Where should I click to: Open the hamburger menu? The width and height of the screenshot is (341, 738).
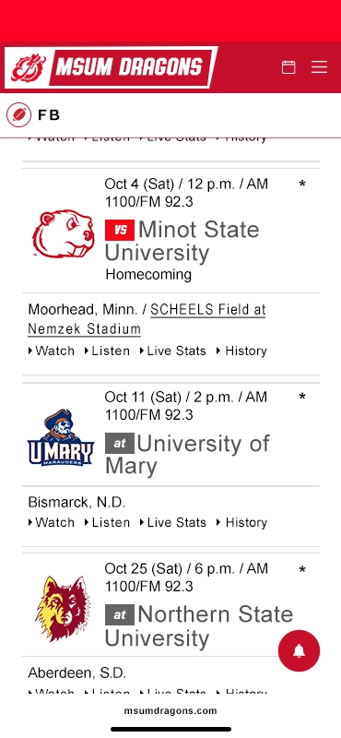tap(320, 66)
